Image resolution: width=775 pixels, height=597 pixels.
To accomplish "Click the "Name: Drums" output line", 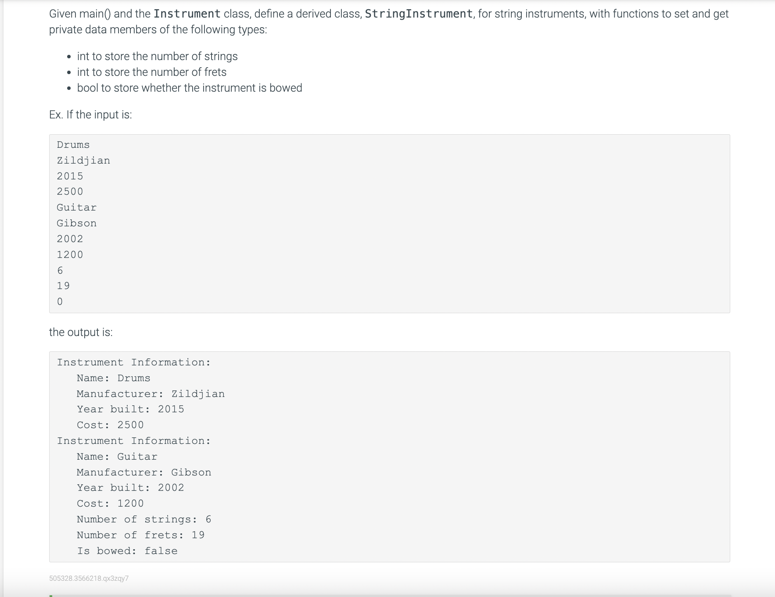I will [113, 378].
